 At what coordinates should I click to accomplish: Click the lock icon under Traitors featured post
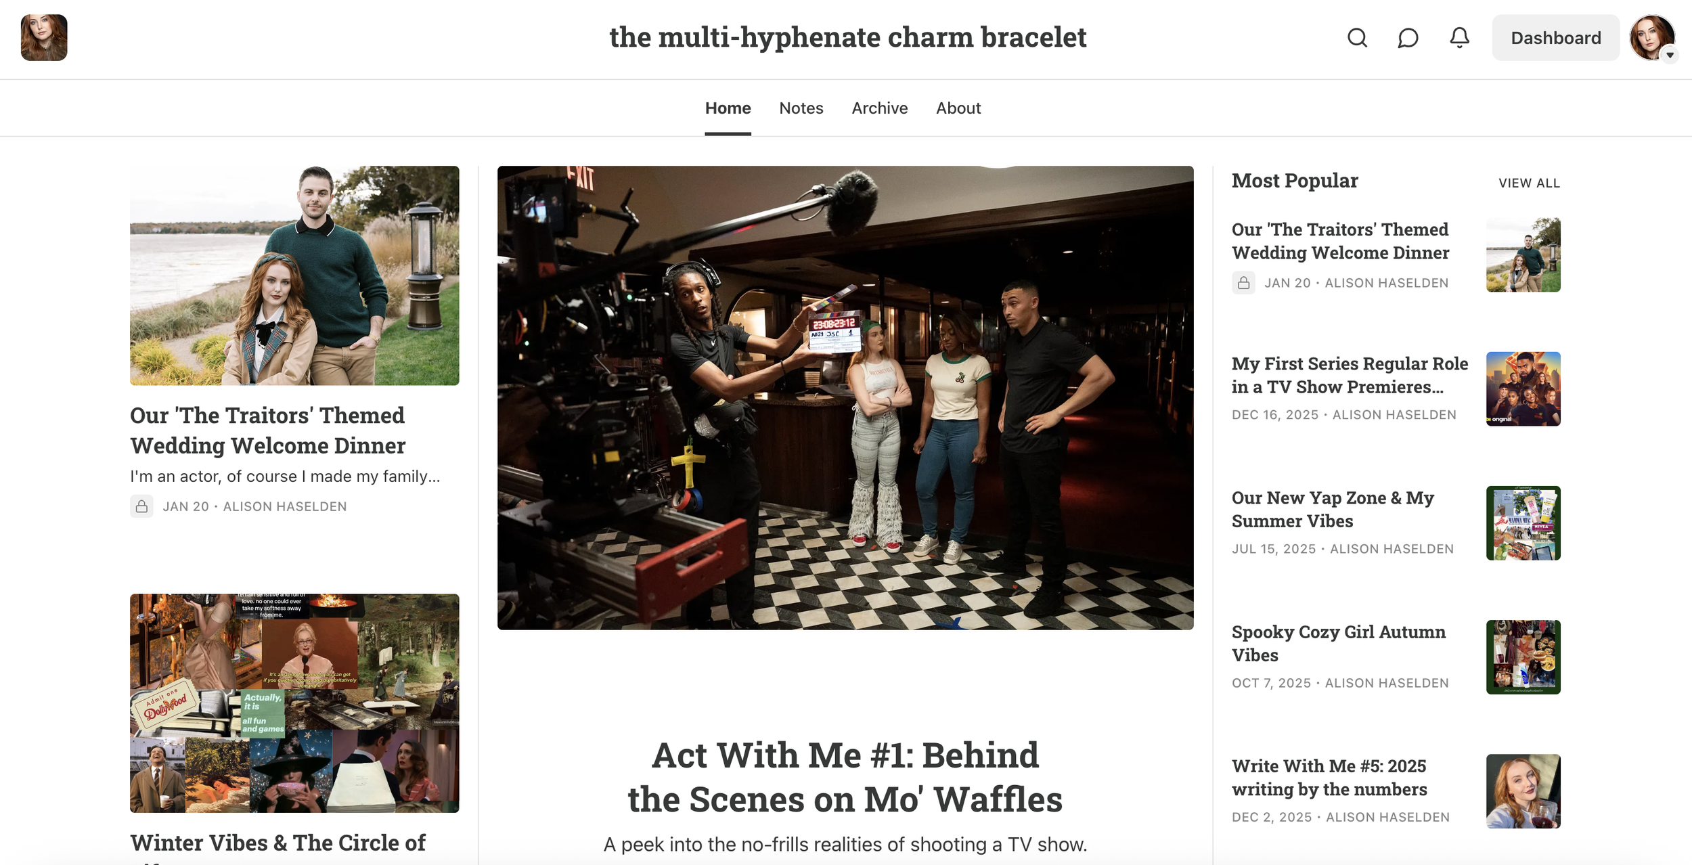click(x=141, y=506)
